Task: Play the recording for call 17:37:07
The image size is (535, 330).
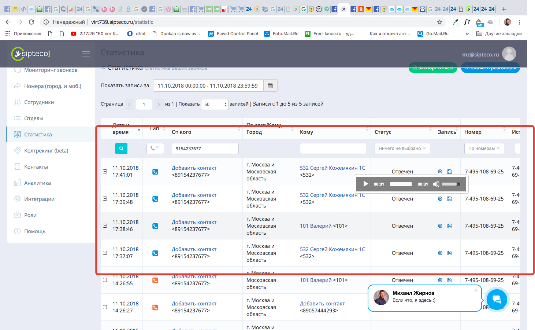Action: (440, 253)
